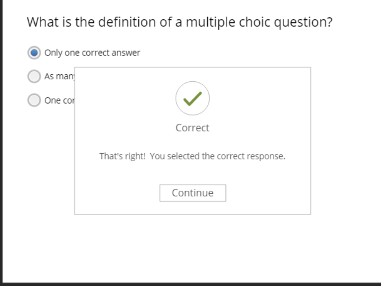381x286 pixels.
Task: Select the "Only one correct answer" radio button
Action: 34,53
